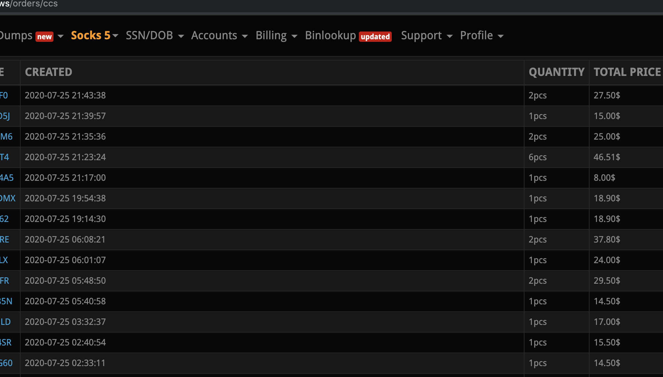Open order link ending in 5N
Image resolution: width=663 pixels, height=377 pixels.
[x=6, y=301]
